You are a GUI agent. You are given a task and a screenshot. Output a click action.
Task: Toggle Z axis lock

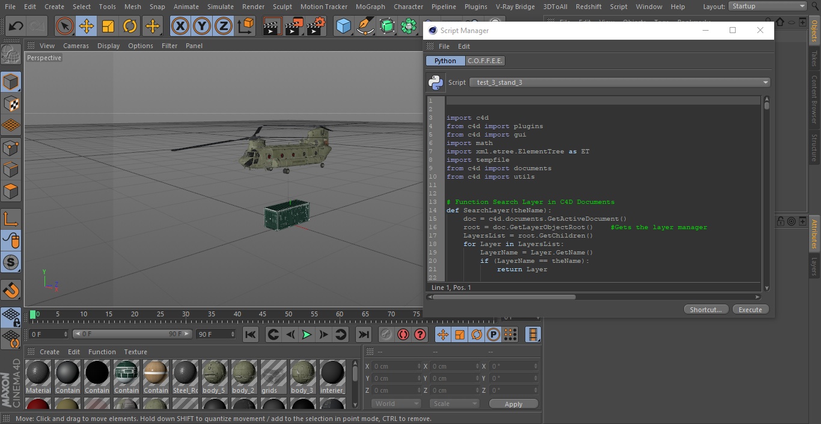(224, 26)
